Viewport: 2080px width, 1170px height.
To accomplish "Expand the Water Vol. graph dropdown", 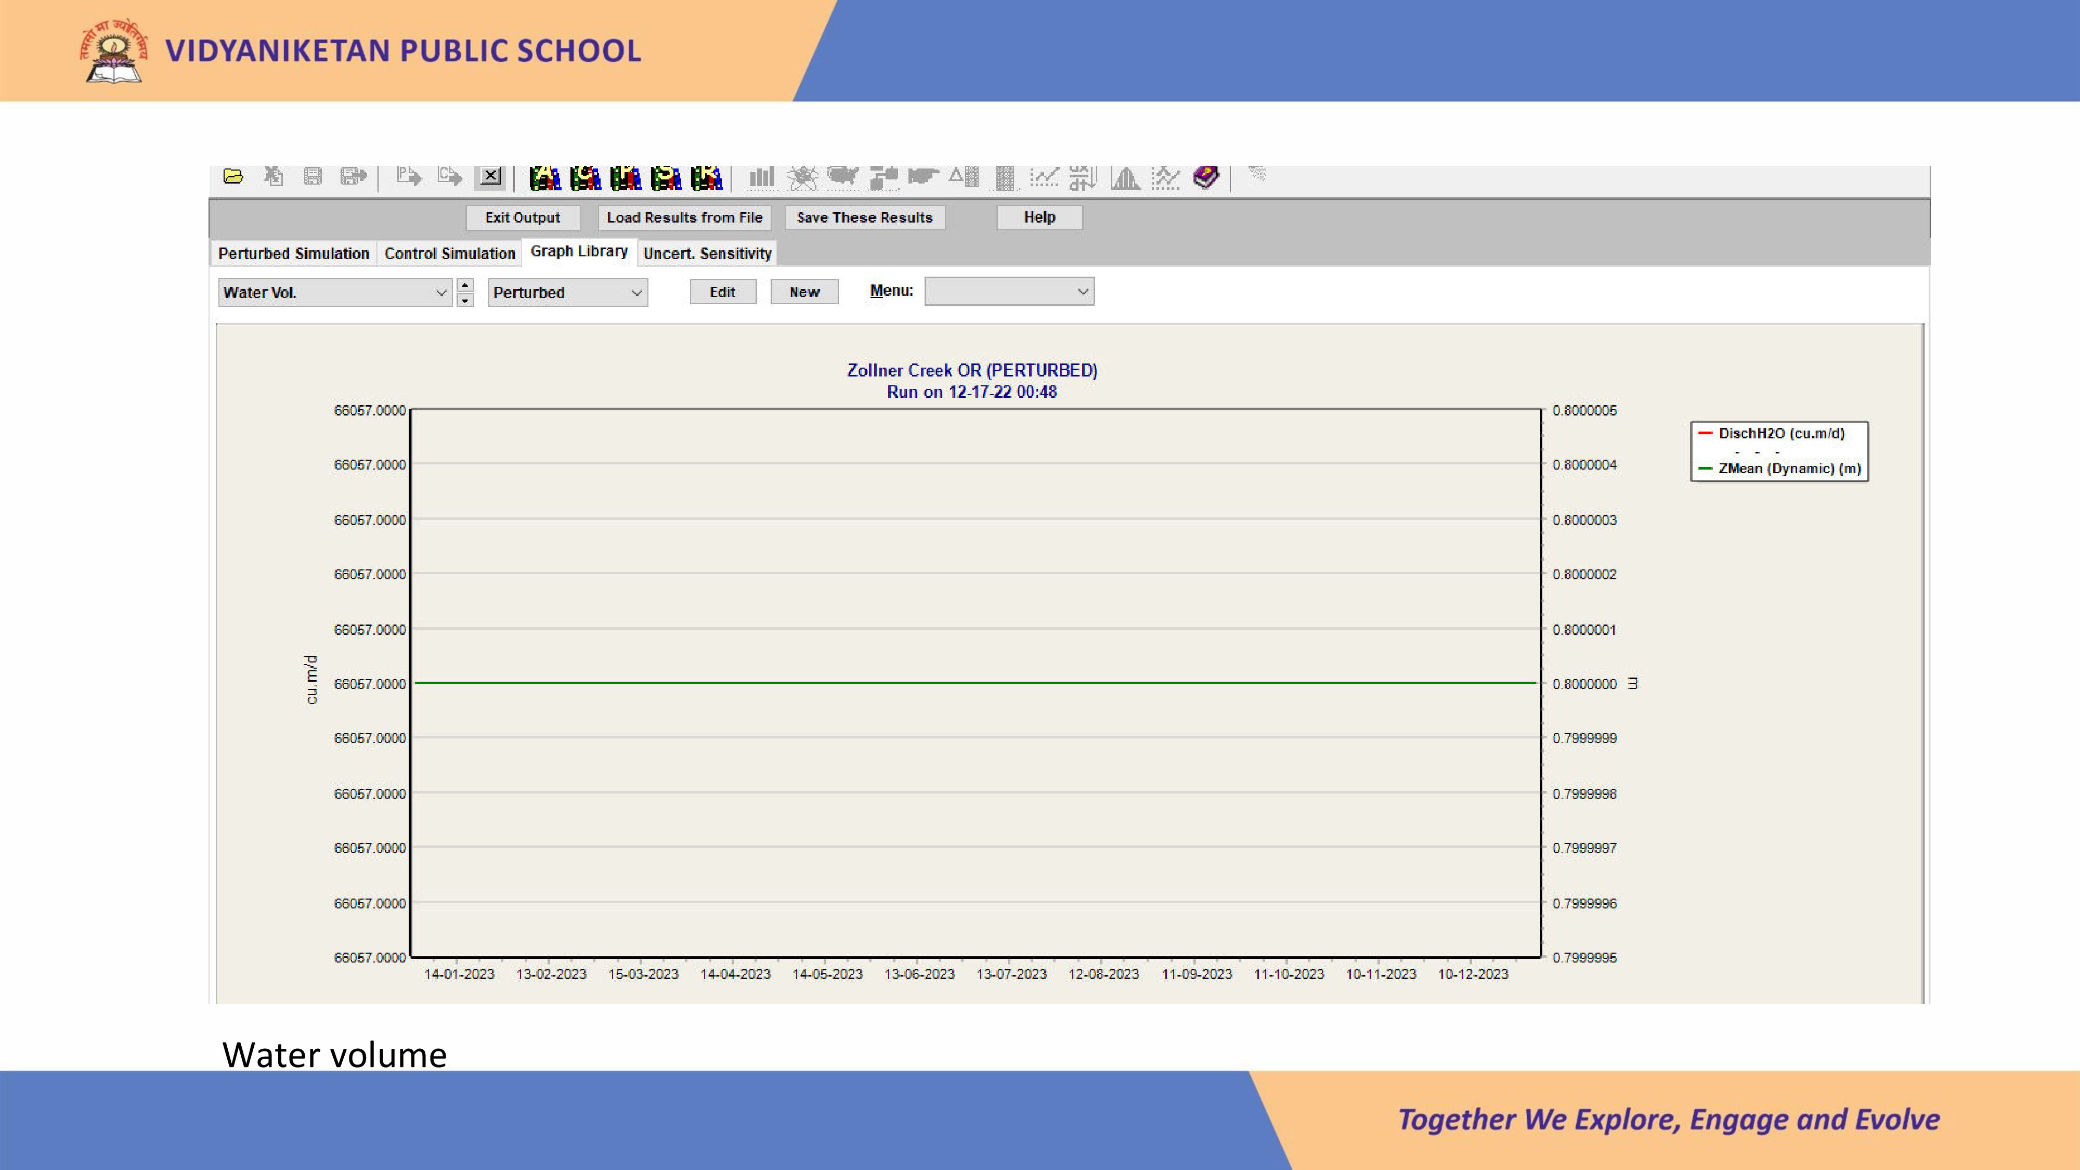I will (441, 292).
